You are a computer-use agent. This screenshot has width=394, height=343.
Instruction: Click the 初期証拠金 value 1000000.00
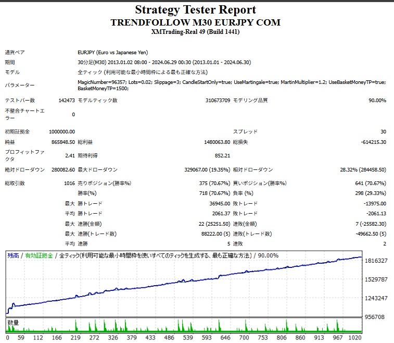(61, 132)
